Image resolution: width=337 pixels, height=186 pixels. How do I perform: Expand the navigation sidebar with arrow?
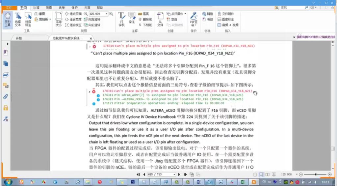tap(8, 44)
